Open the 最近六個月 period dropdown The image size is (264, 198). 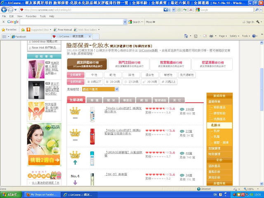[x=100, y=89]
